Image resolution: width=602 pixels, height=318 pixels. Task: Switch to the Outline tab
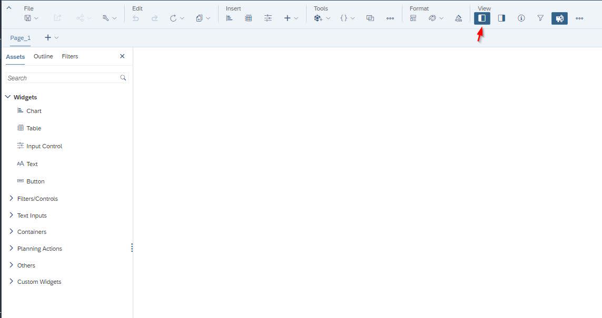[43, 56]
